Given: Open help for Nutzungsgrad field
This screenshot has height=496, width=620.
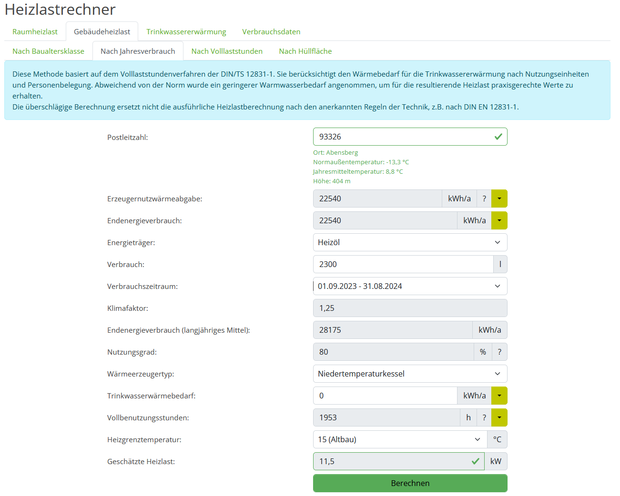Looking at the screenshot, I should (499, 352).
